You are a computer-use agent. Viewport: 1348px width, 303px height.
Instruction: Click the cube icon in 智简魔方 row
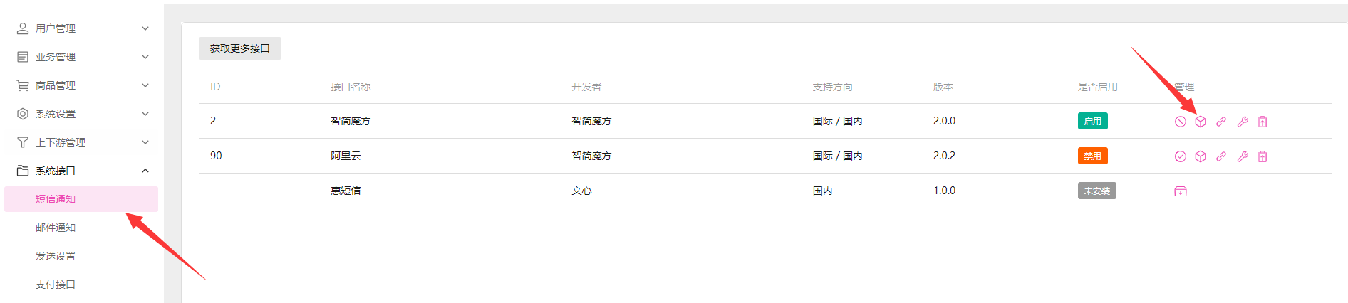tap(1201, 122)
